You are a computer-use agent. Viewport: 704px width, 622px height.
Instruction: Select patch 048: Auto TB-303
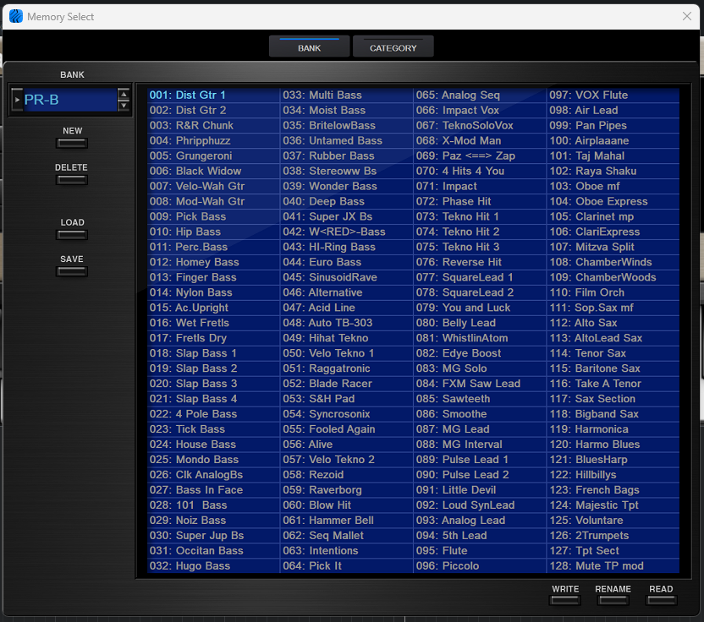click(346, 323)
